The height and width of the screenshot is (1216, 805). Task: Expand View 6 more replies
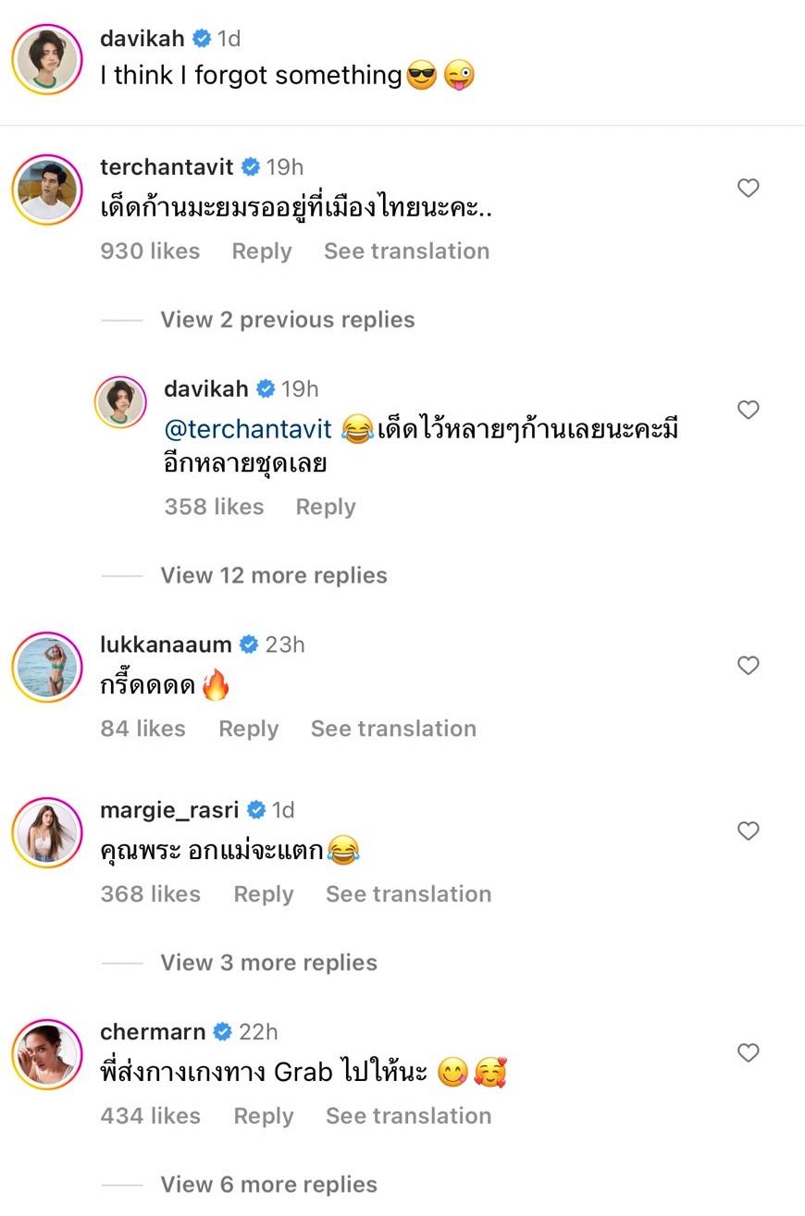coord(268,1185)
